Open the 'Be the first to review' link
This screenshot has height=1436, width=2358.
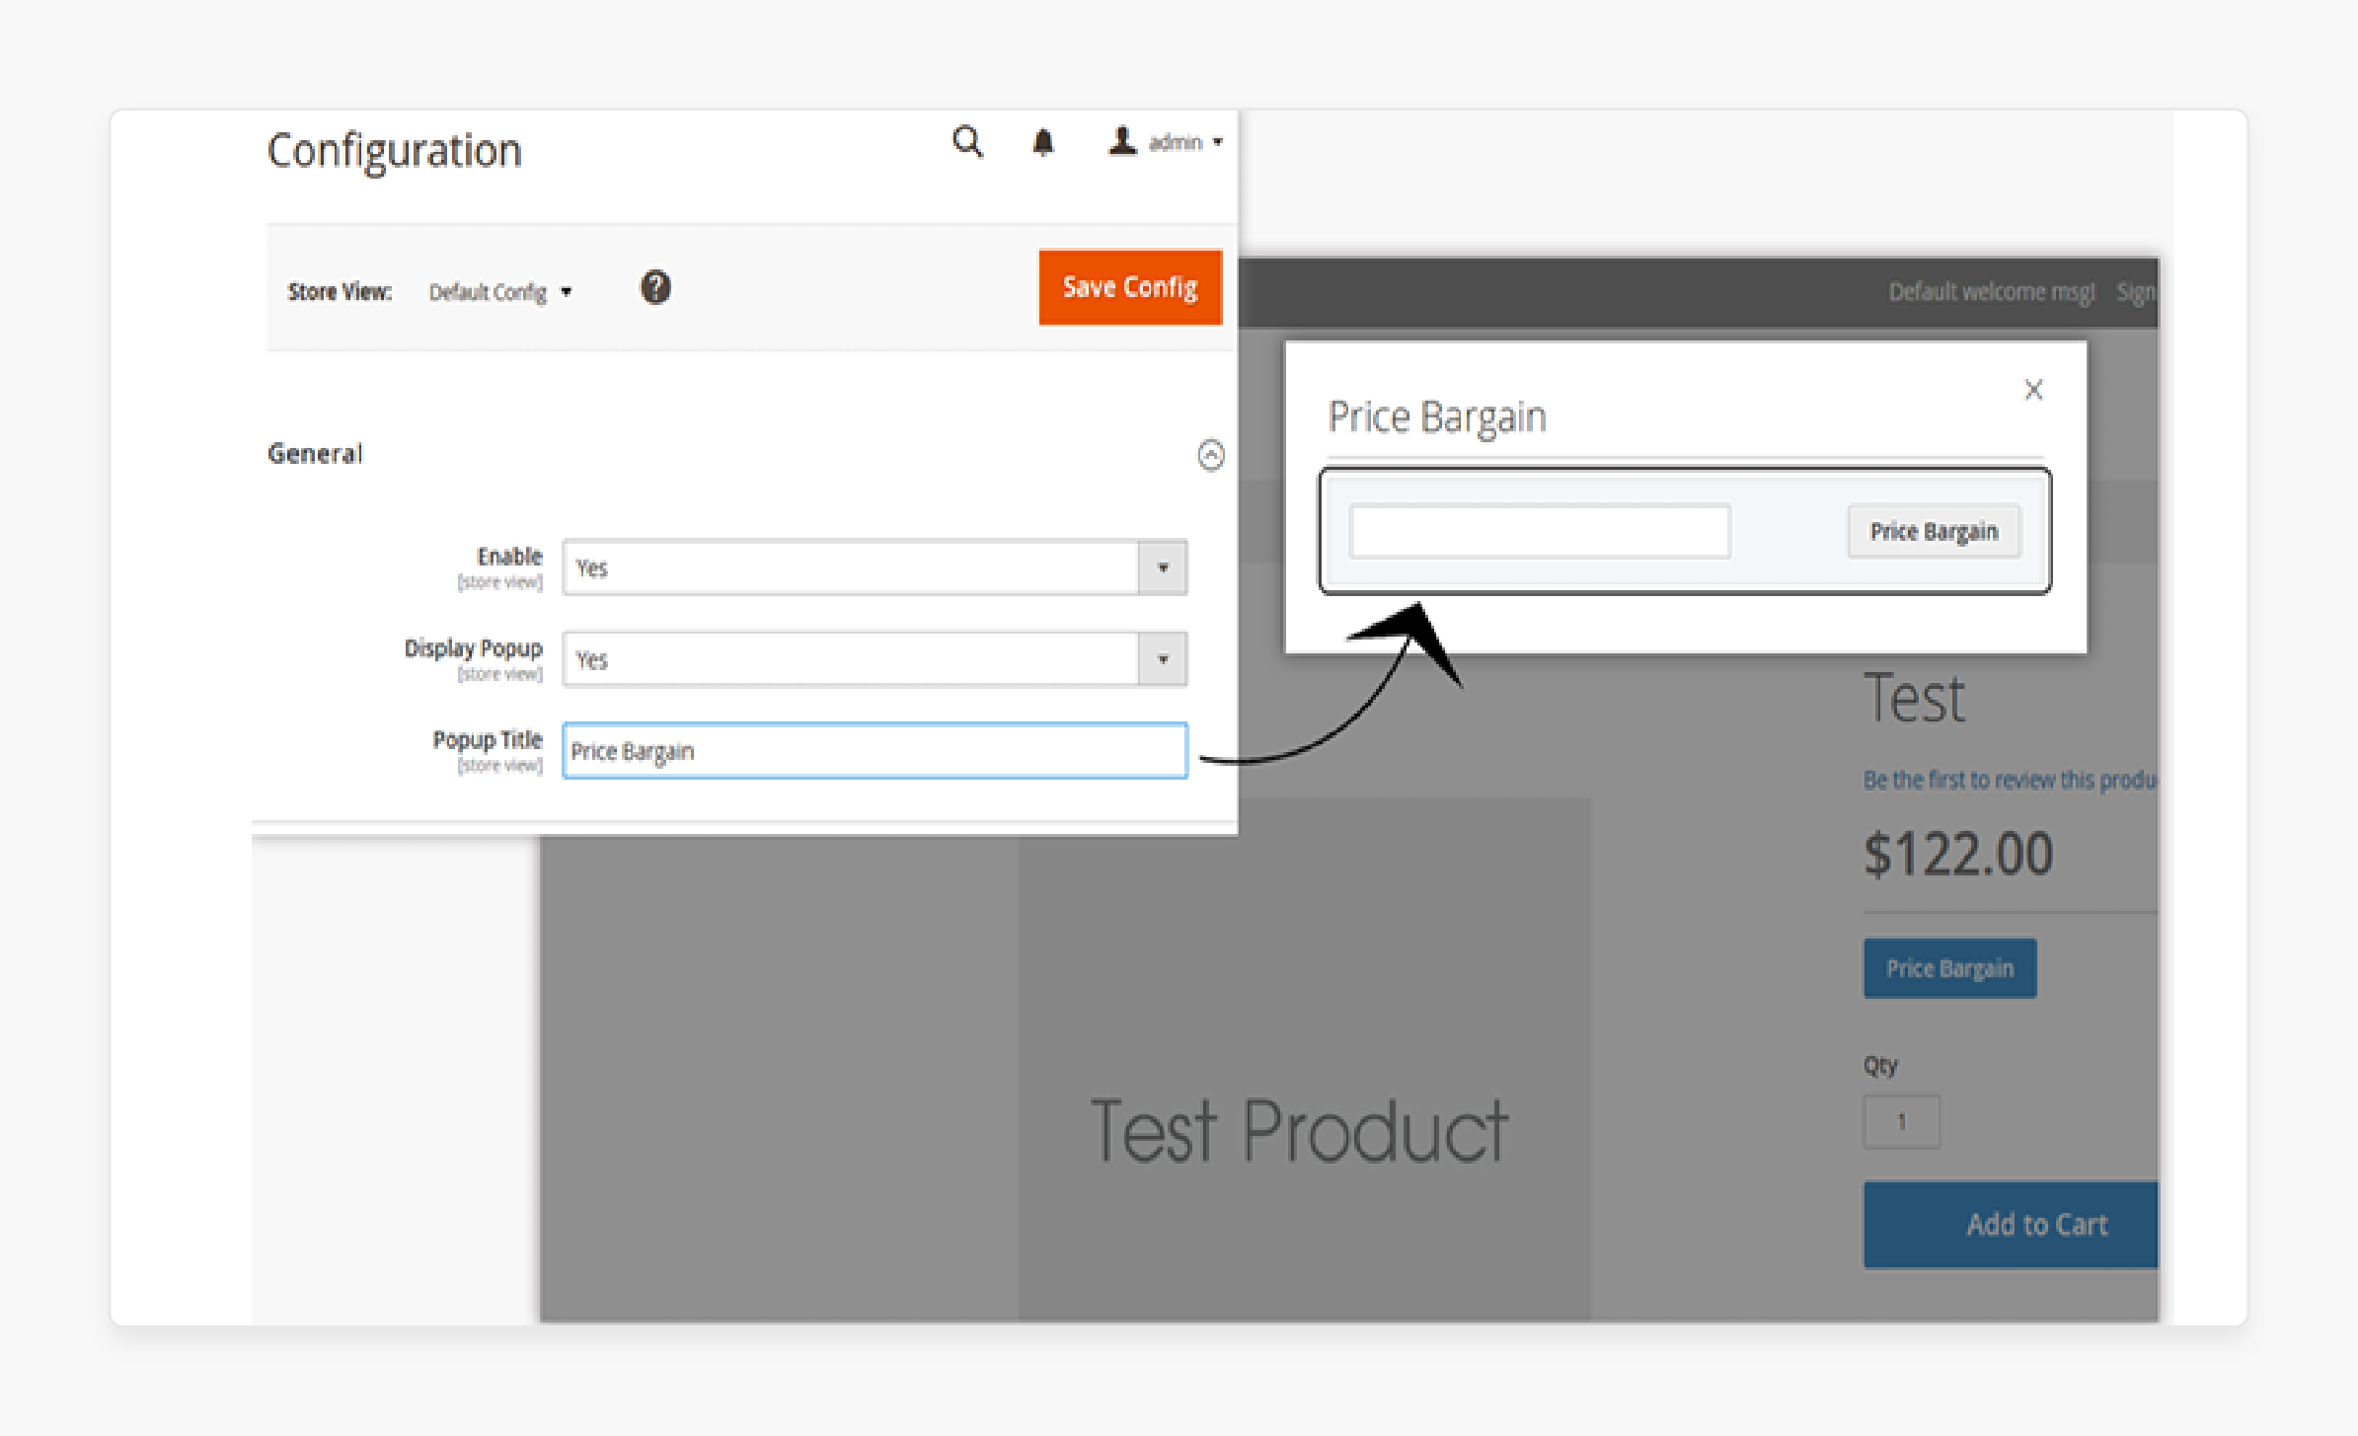pyautogui.click(x=2010, y=781)
